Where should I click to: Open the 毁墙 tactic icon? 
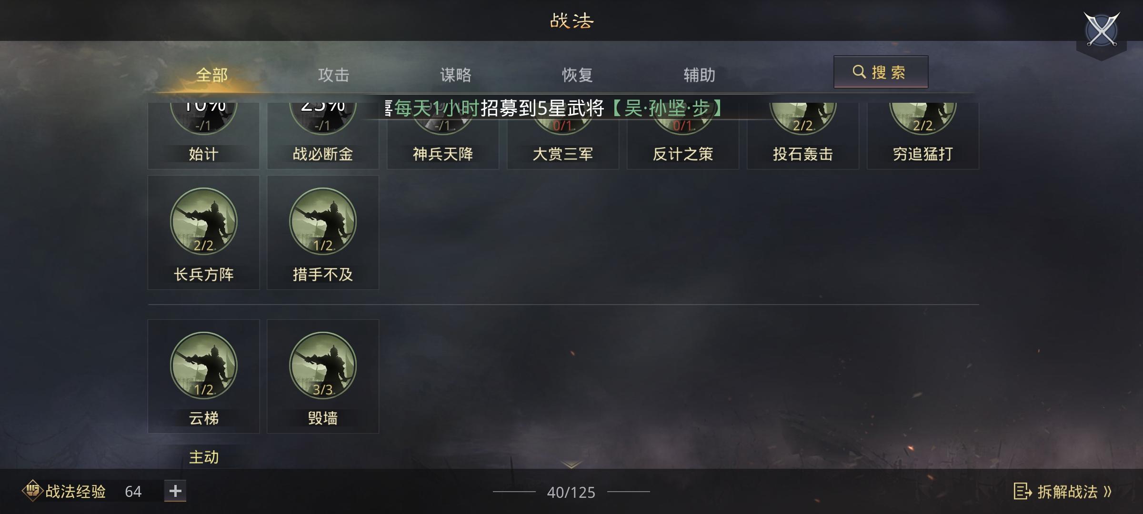point(323,366)
